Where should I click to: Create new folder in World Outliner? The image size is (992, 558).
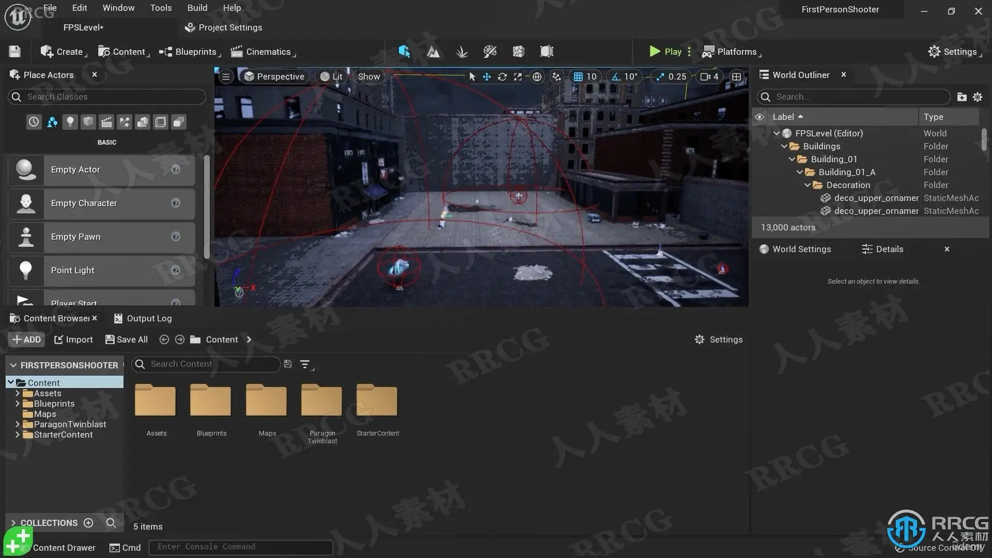point(962,97)
